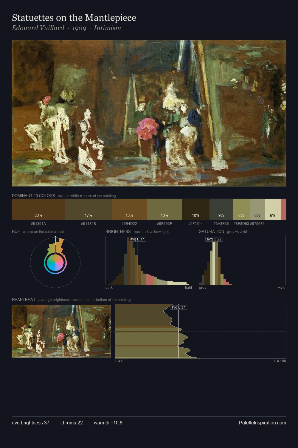Click the 'L = 100' axis label
This screenshot has height=448, width=298.
pos(280,361)
